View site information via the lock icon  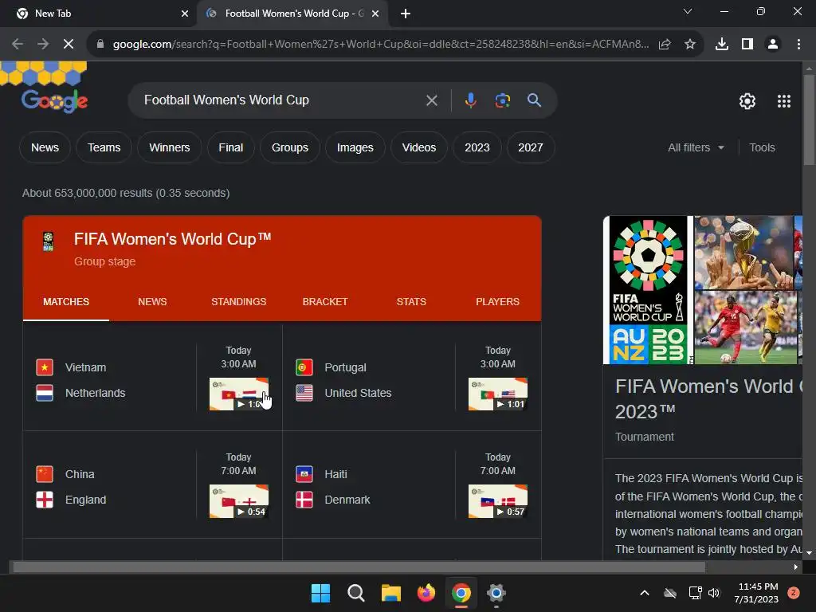[x=100, y=45]
